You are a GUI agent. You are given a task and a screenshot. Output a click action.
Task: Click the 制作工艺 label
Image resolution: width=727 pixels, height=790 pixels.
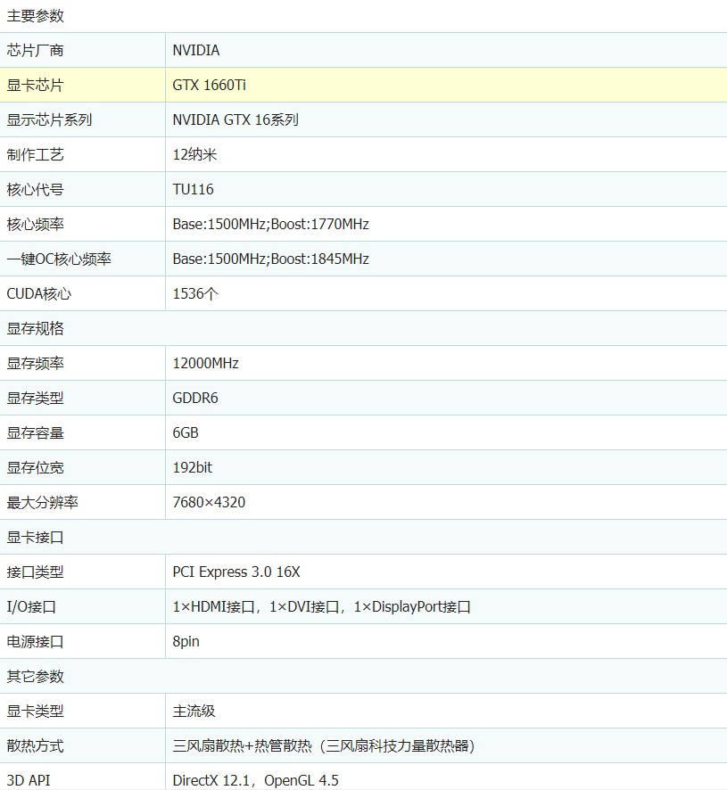click(36, 154)
